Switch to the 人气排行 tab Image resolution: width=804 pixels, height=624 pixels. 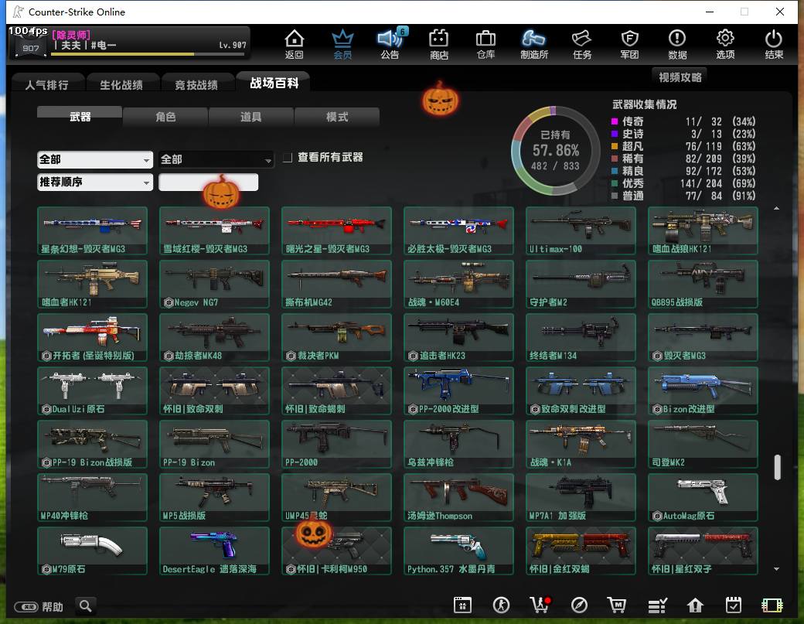point(47,84)
